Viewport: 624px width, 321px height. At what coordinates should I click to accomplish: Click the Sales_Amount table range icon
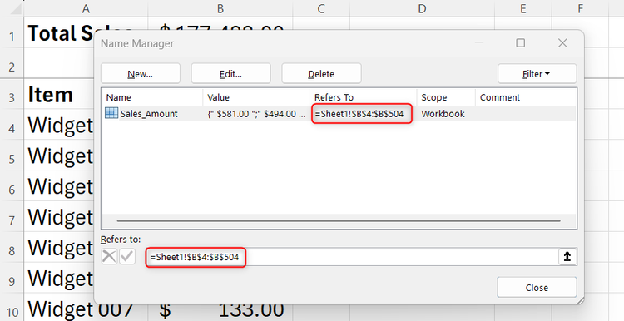tap(111, 113)
